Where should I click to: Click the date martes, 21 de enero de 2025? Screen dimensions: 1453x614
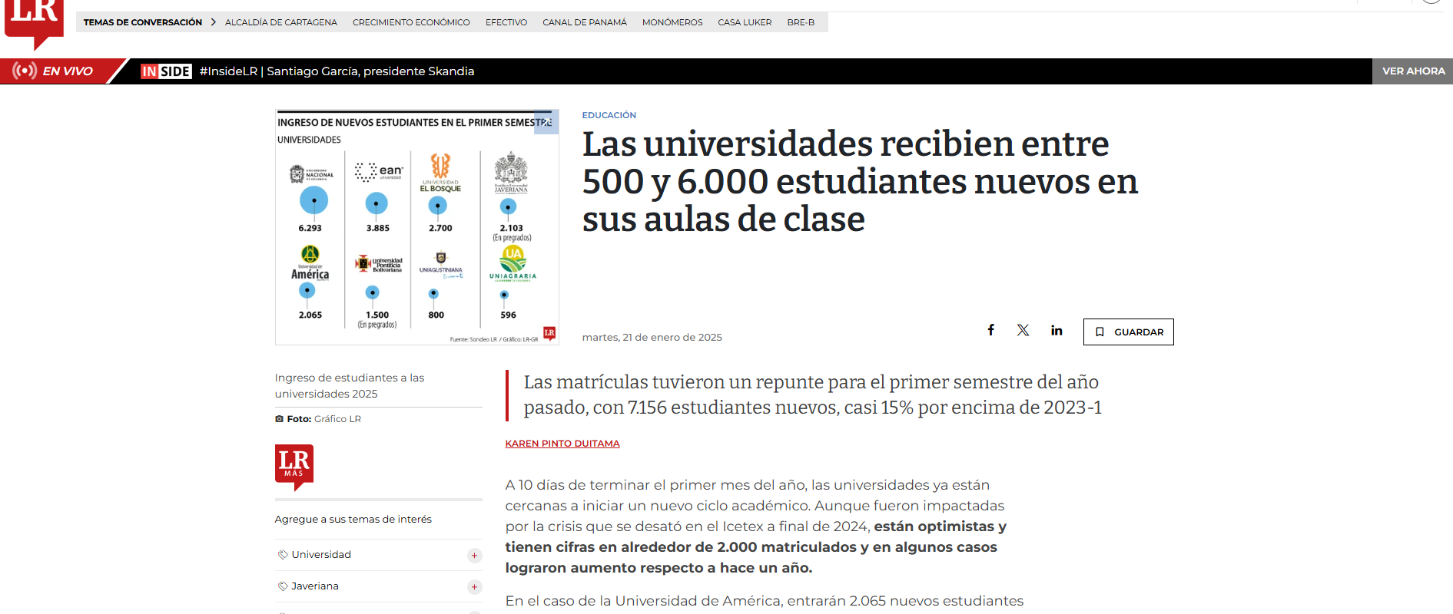point(652,337)
